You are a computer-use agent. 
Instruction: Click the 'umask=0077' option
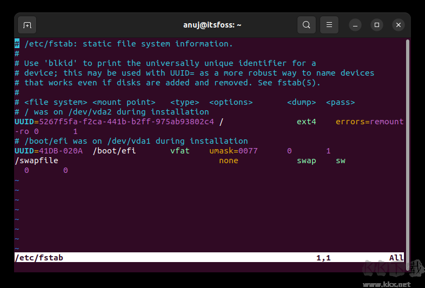pyautogui.click(x=234, y=151)
